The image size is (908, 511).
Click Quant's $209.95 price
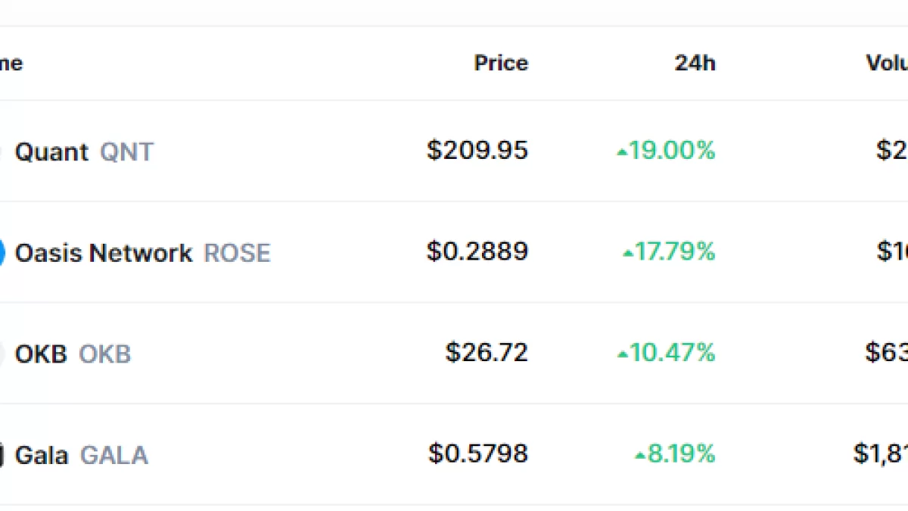[x=477, y=150]
